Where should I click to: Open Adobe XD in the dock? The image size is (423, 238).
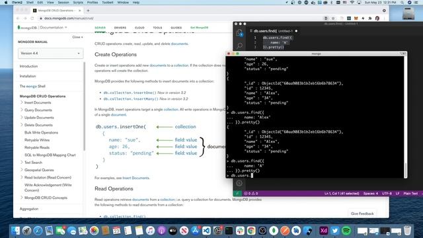(x=323, y=231)
